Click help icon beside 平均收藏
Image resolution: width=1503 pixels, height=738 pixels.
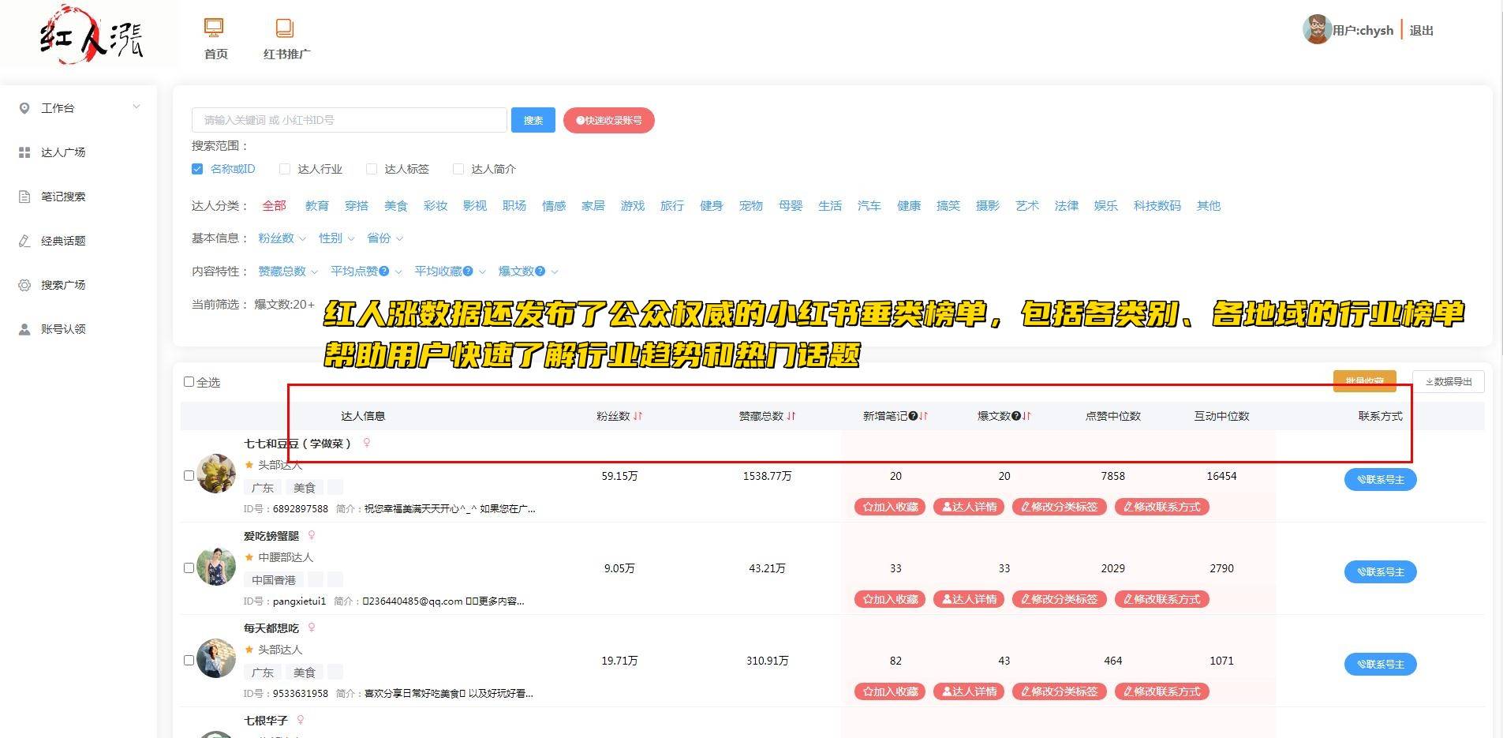click(x=469, y=272)
